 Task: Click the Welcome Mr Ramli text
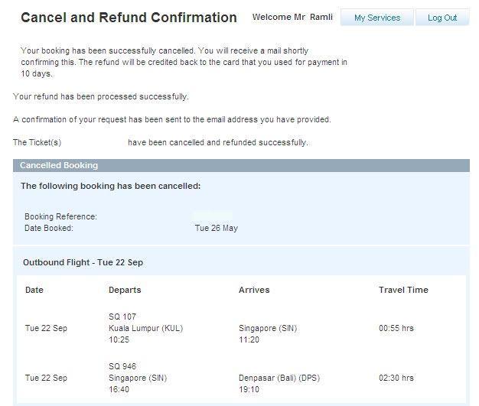coord(292,17)
